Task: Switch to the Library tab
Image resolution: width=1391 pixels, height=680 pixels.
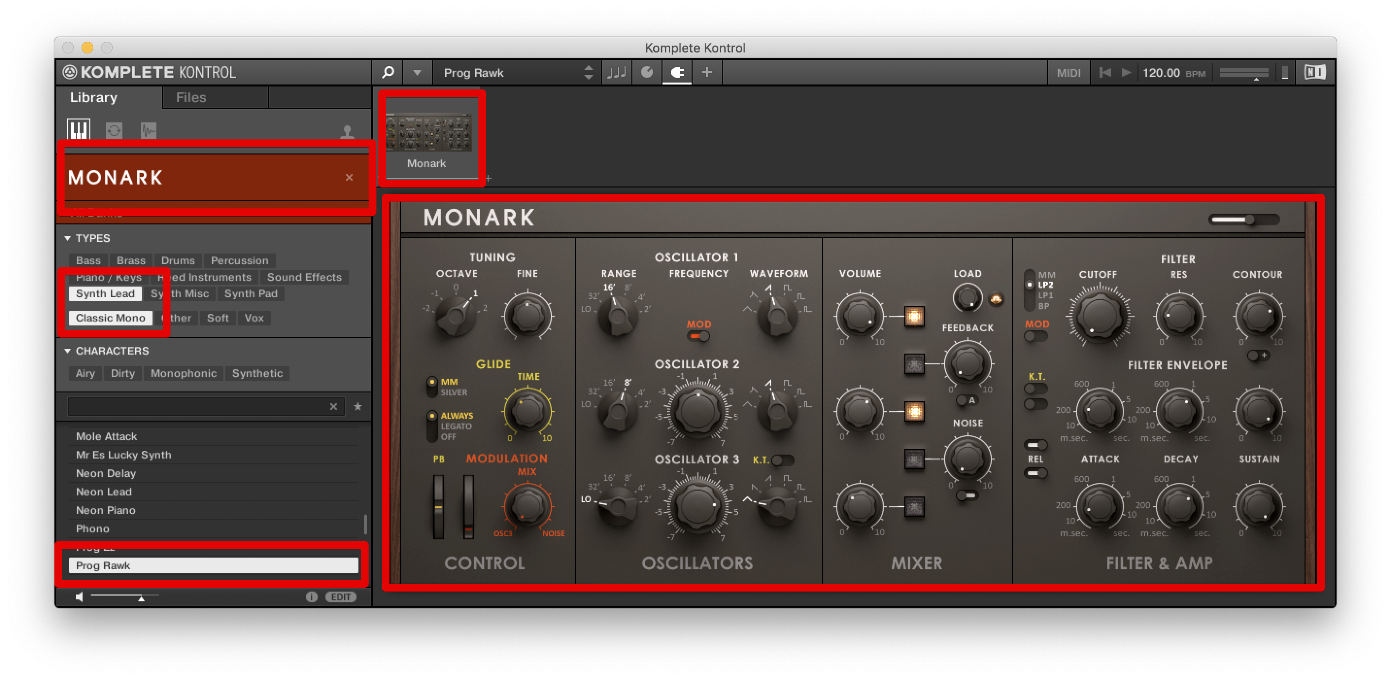Action: click(x=93, y=98)
